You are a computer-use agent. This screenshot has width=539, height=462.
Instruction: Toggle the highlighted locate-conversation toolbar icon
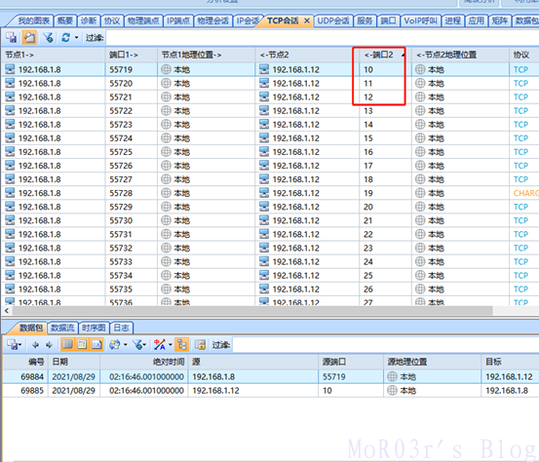pyautogui.click(x=29, y=37)
